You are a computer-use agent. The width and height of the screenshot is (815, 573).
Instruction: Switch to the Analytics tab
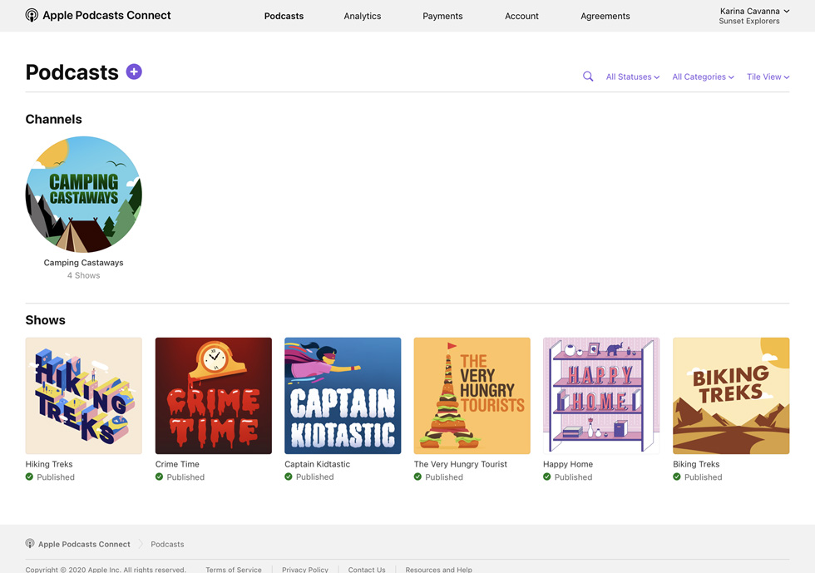click(x=362, y=15)
